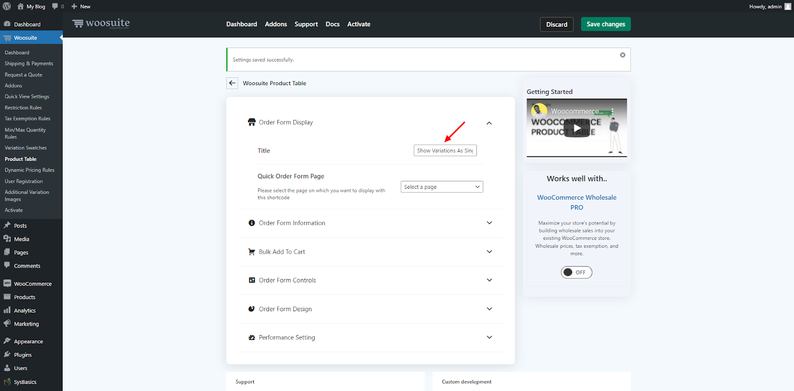
Task: Expand the Order Form Design section
Action: pyautogui.click(x=489, y=309)
